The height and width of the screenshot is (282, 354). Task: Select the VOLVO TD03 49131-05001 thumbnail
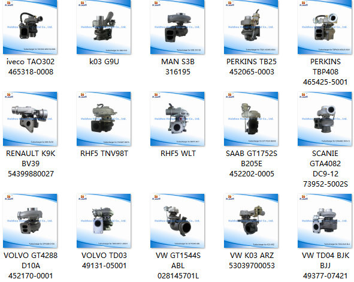(104, 221)
